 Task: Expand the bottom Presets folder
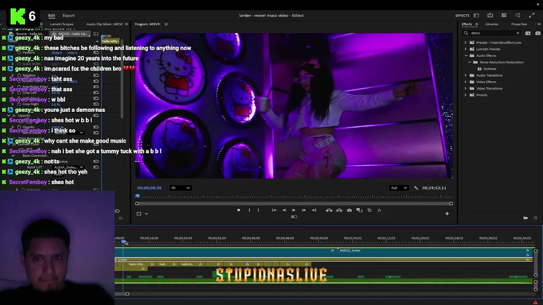(x=465, y=95)
